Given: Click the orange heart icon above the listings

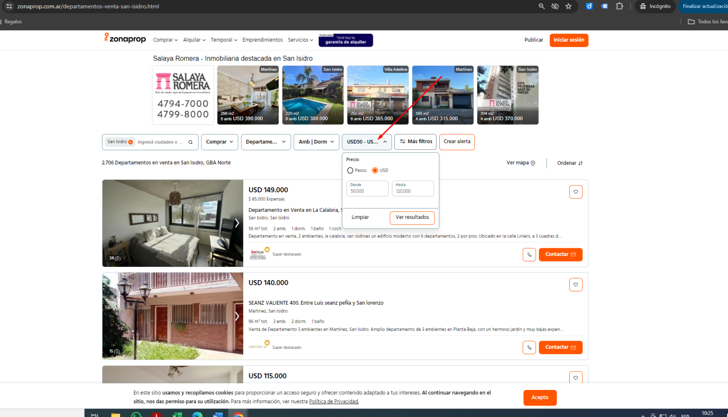Looking at the screenshot, I should click(576, 191).
